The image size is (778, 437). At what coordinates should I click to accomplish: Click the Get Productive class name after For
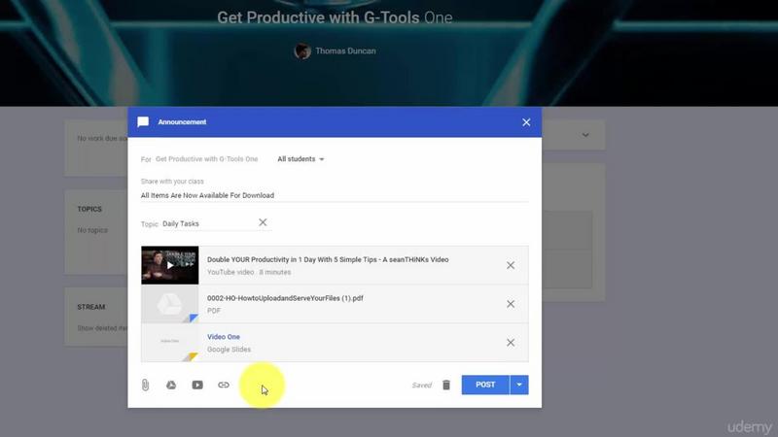point(206,159)
